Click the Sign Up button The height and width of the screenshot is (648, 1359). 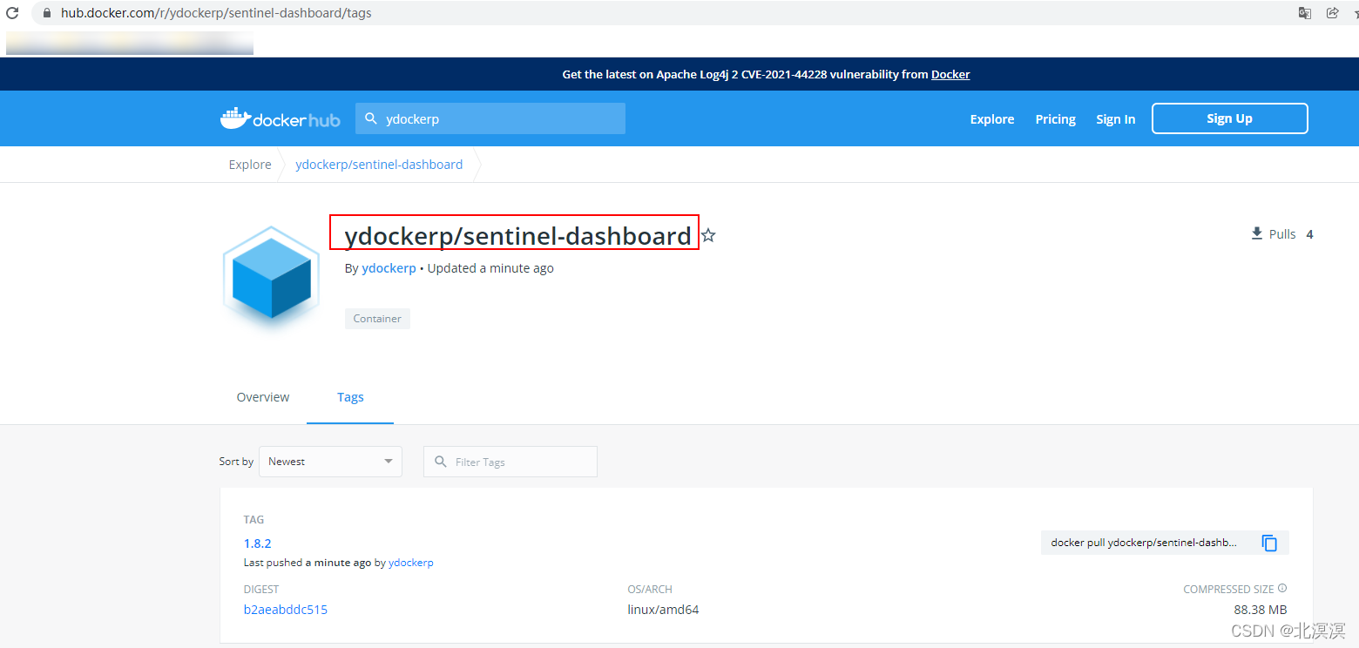[1229, 118]
